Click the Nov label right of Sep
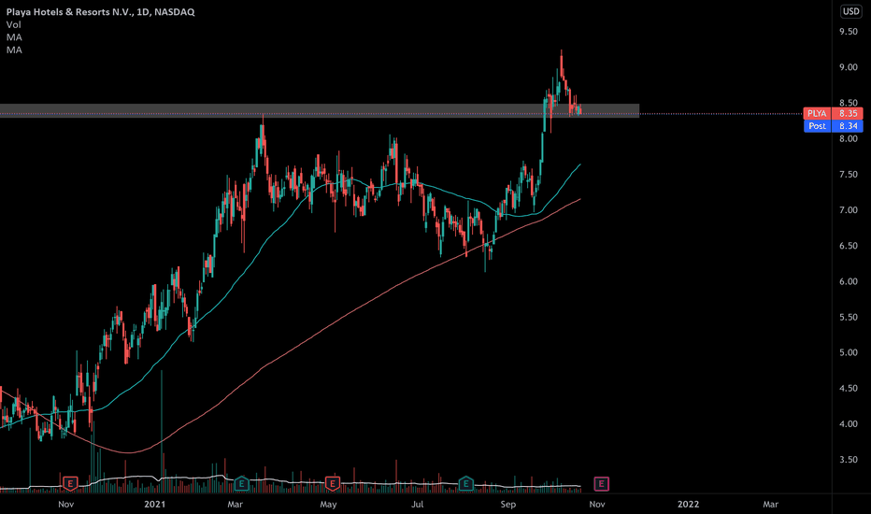871x514 pixels. click(x=597, y=504)
